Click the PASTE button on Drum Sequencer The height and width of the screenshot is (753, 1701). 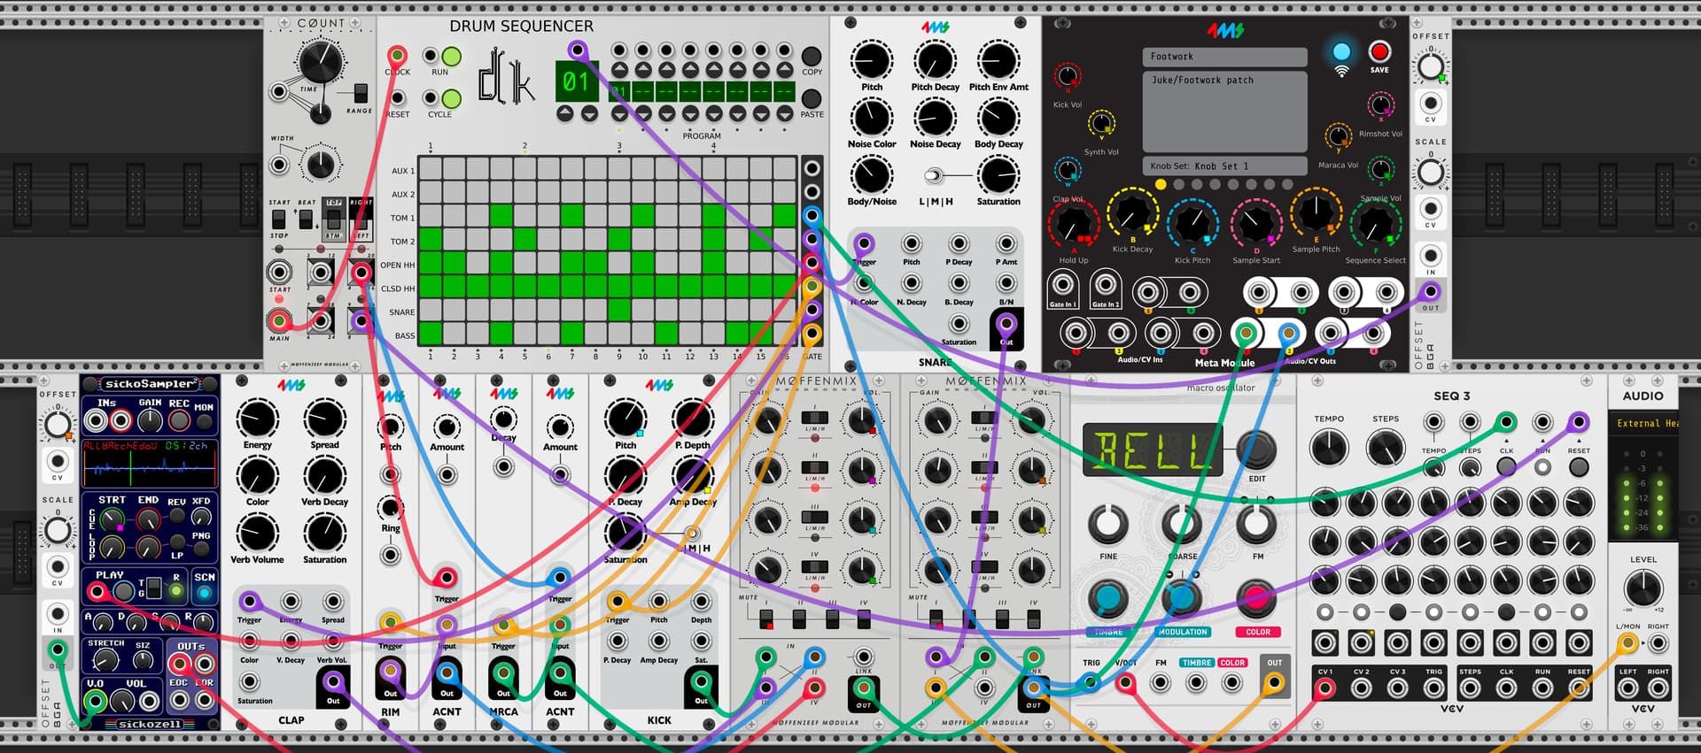pyautogui.click(x=812, y=98)
